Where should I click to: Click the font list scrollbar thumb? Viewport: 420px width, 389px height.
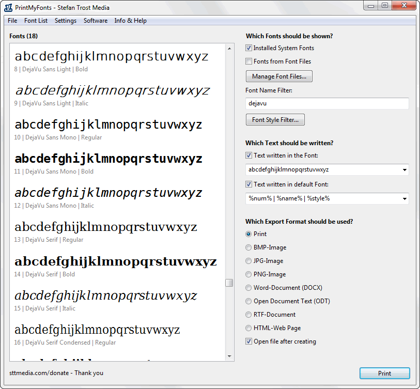point(229,283)
